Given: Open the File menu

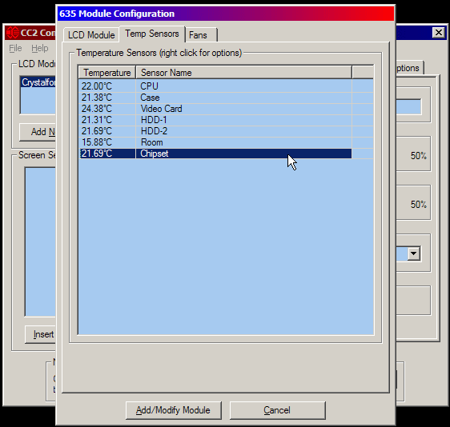Looking at the screenshot, I should 15,48.
